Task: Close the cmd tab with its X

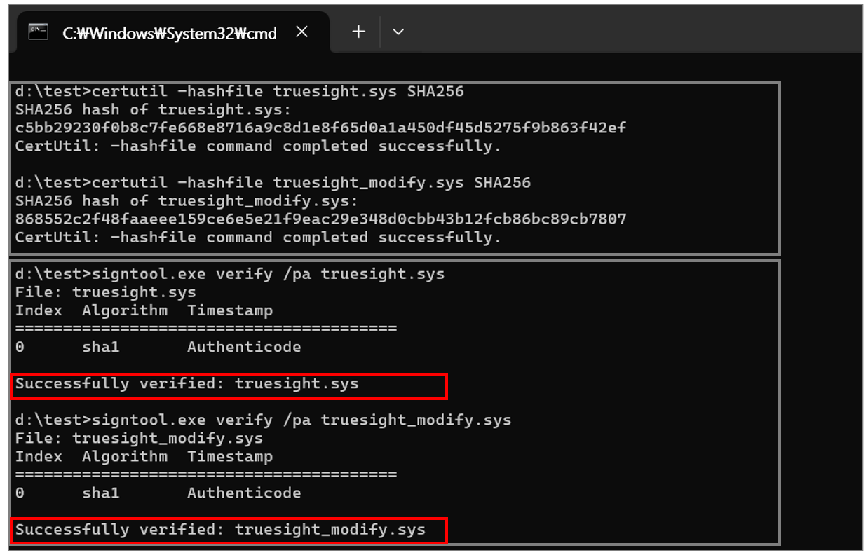Action: 301,31
